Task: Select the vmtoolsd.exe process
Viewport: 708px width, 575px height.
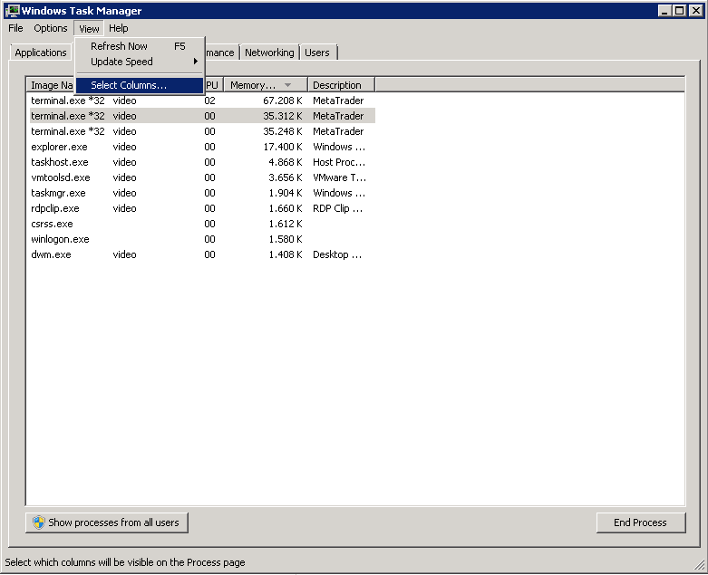Action: (202, 177)
